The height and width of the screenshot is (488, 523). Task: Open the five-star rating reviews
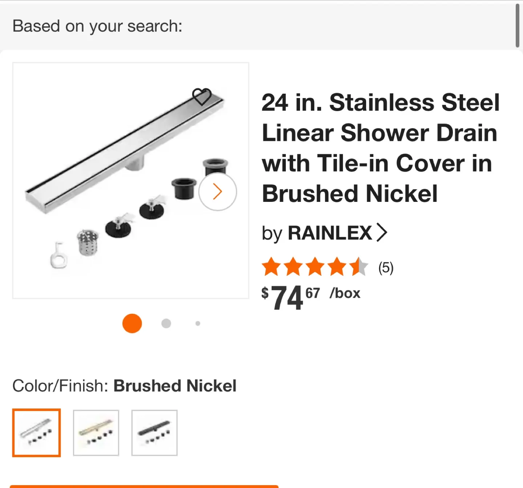tap(315, 267)
